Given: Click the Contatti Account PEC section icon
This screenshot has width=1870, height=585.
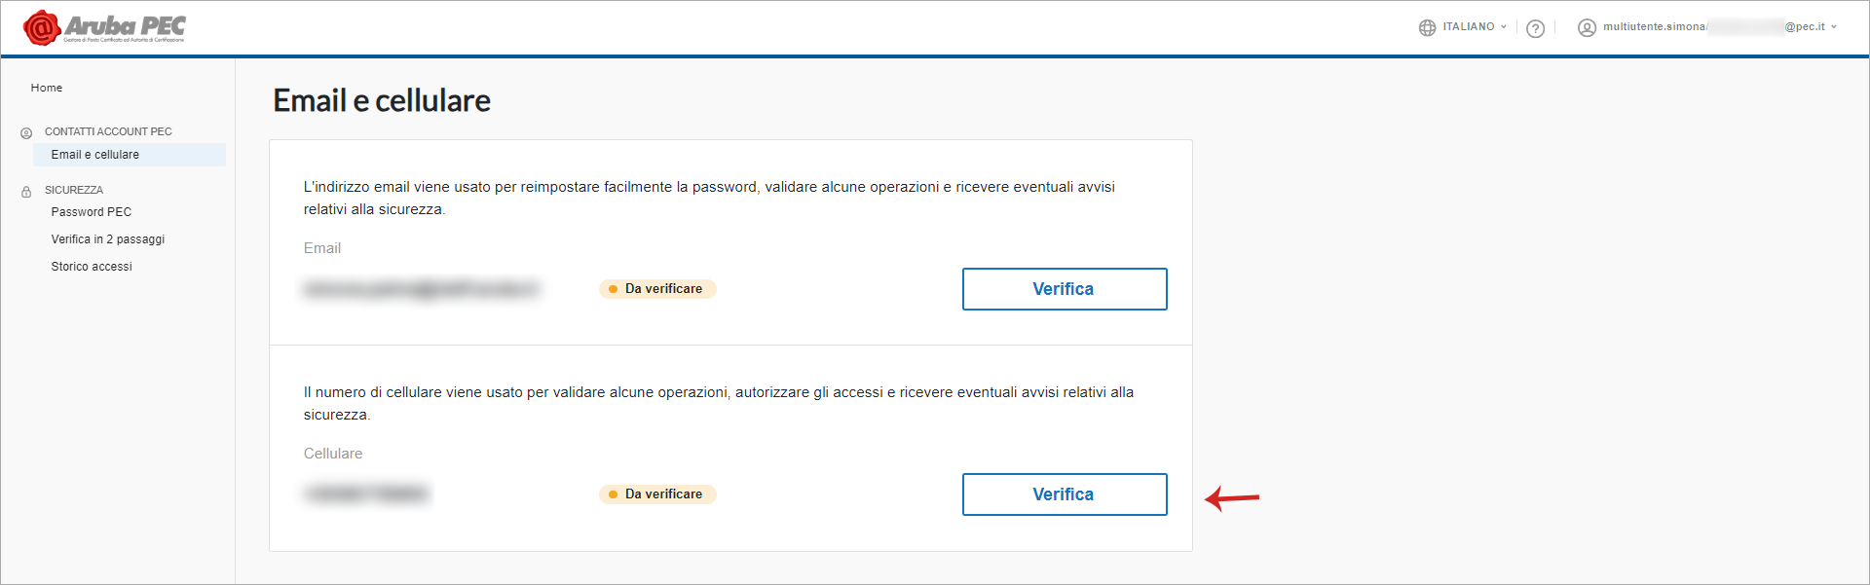Looking at the screenshot, I should point(26,132).
